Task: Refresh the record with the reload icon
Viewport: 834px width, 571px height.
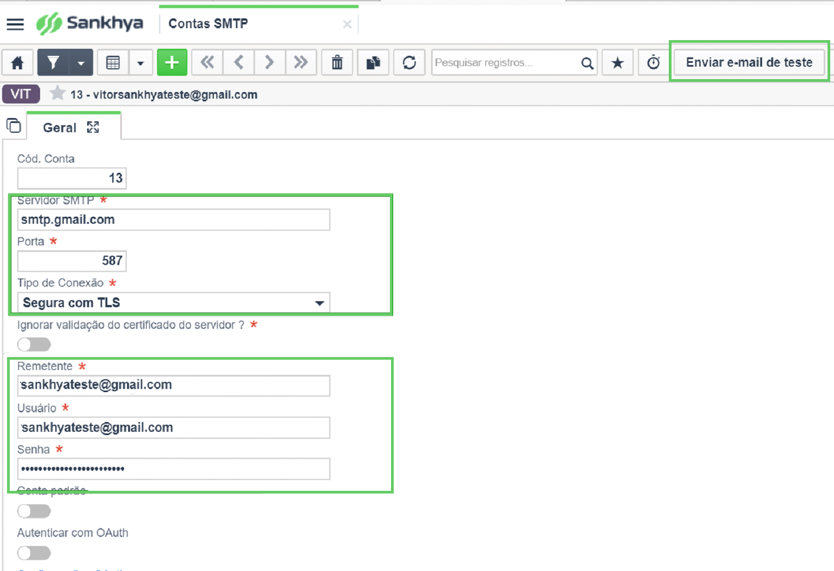Action: tap(409, 63)
